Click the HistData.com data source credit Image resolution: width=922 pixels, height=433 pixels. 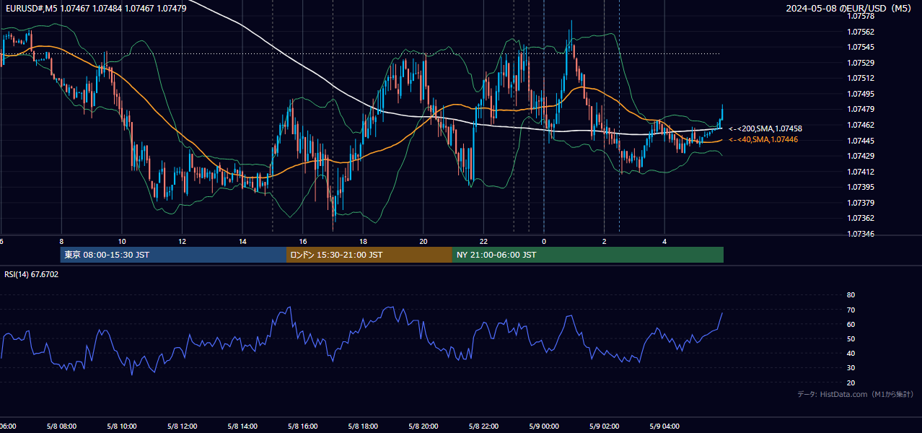point(856,394)
